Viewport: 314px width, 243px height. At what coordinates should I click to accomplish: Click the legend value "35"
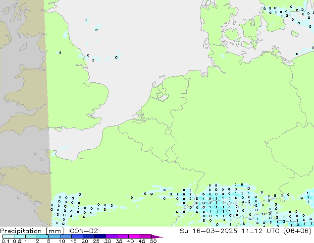click(119, 241)
